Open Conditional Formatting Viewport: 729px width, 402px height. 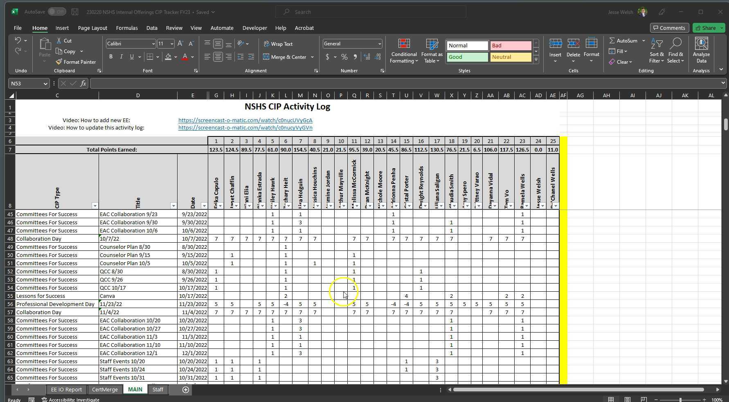(404, 51)
